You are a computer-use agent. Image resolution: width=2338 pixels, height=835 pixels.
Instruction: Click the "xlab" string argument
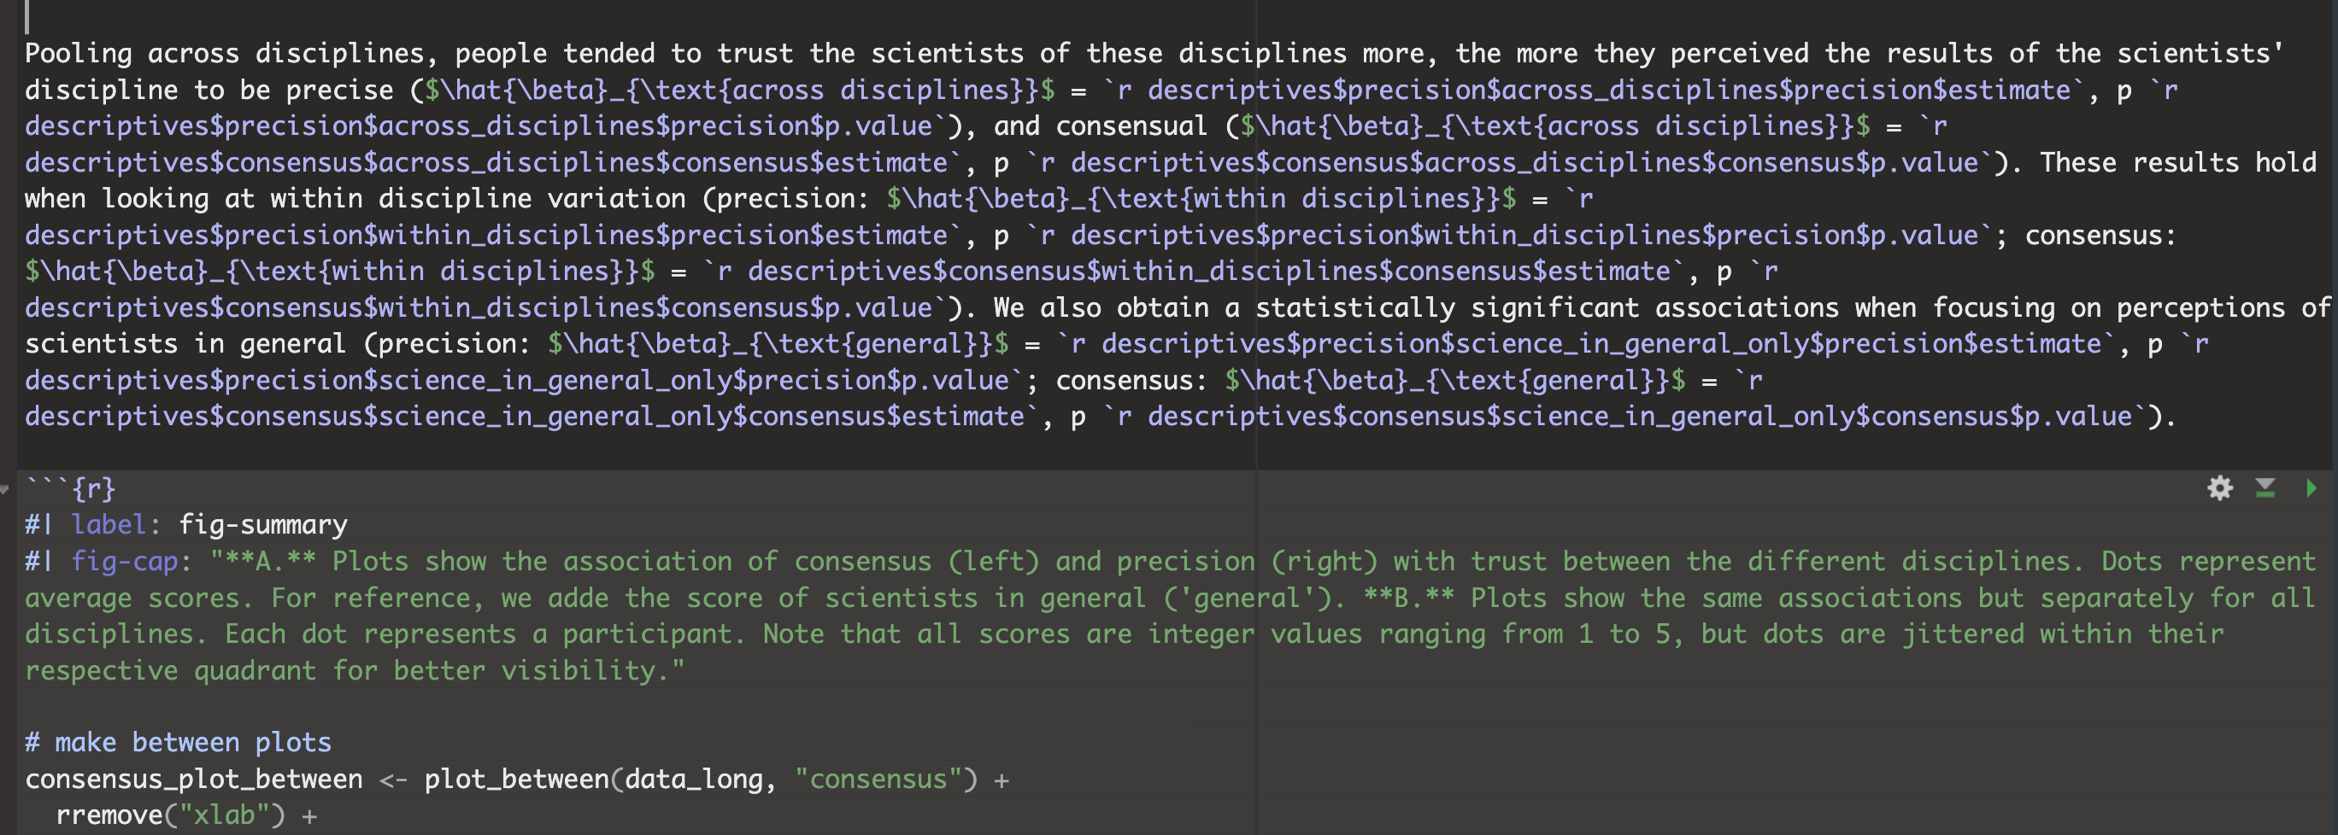click(224, 815)
